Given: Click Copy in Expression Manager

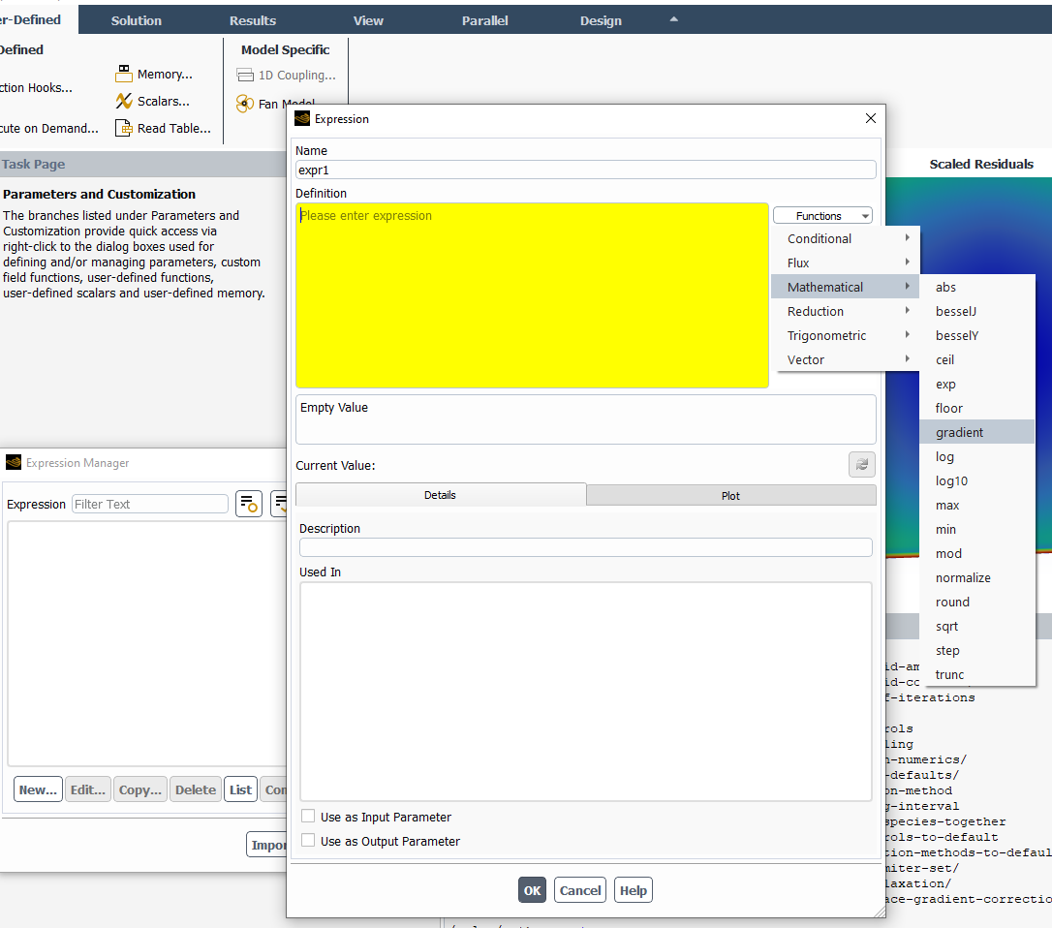Looking at the screenshot, I should point(140,789).
